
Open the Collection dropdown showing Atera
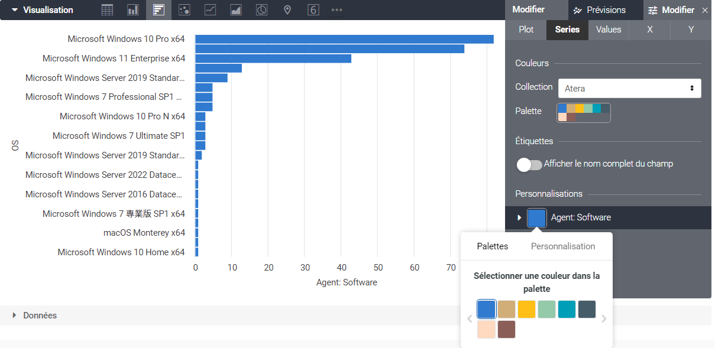coord(630,88)
